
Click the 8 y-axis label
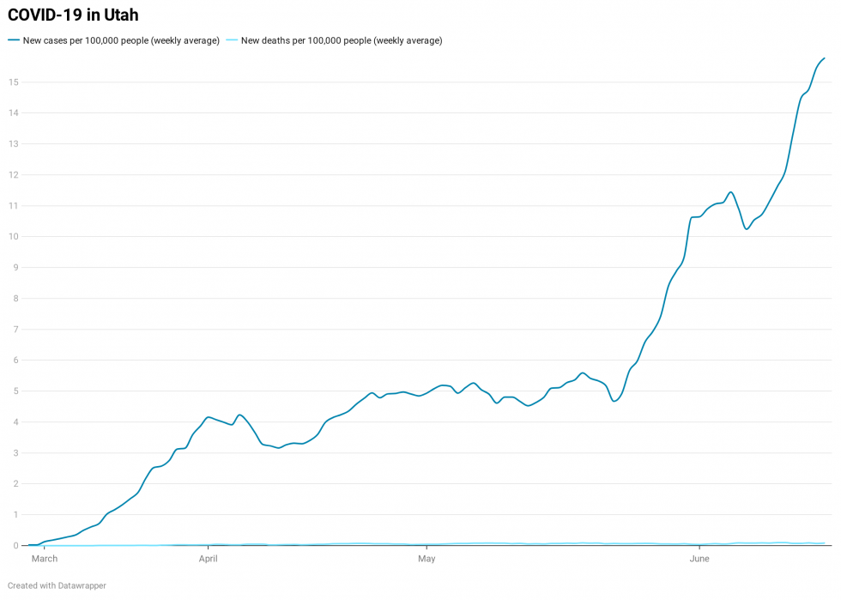point(15,299)
